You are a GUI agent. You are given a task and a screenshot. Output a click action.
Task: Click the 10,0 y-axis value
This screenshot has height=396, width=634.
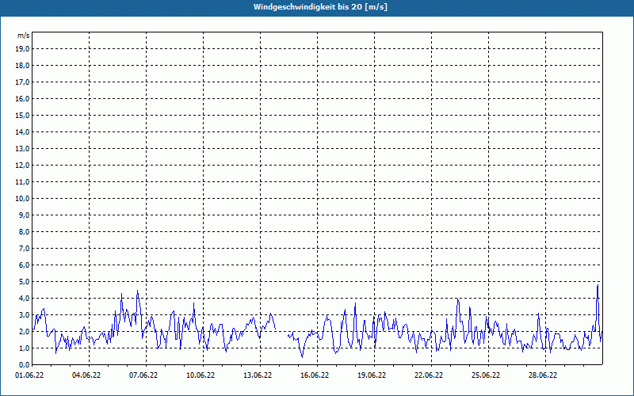pyautogui.click(x=23, y=199)
